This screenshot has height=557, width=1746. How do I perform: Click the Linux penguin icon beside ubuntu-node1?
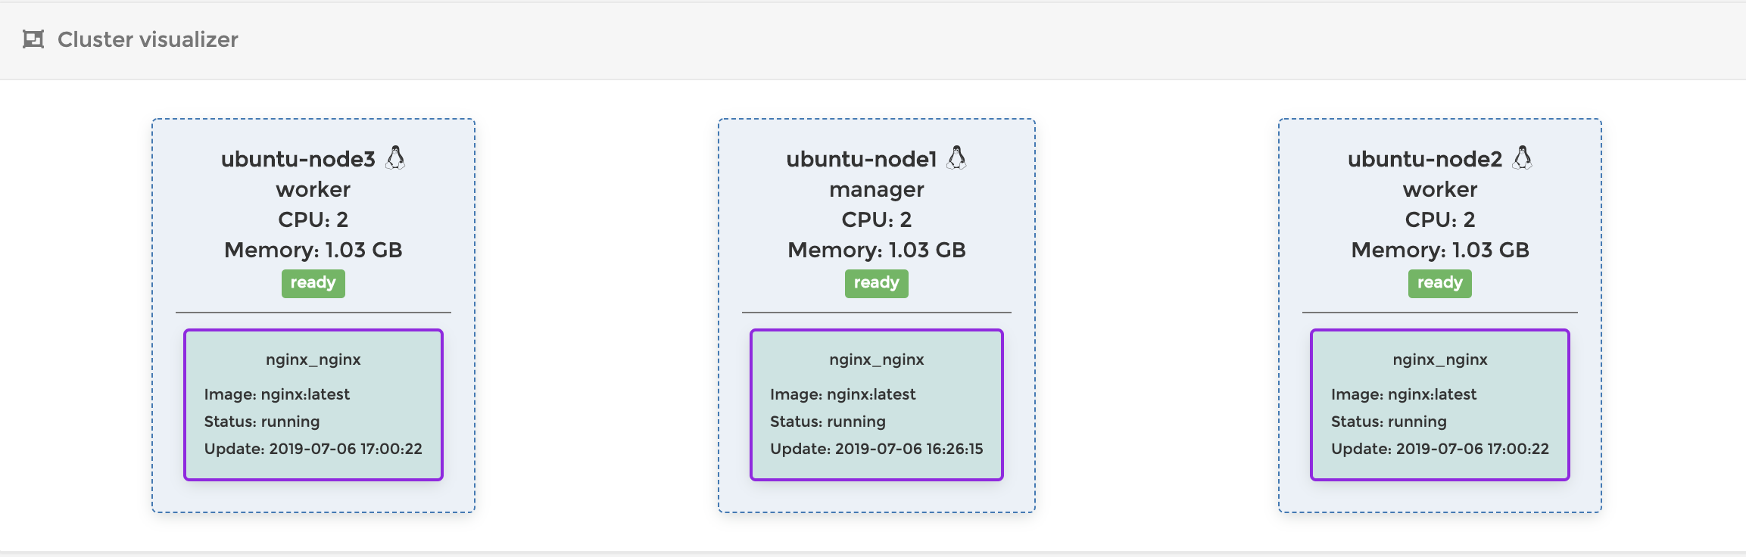point(957,157)
